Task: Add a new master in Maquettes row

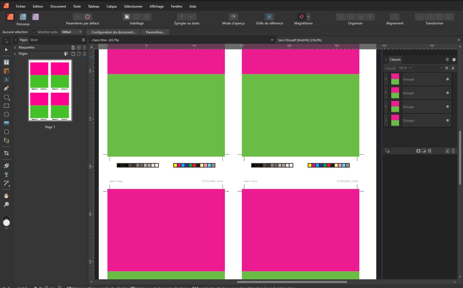Action: pos(73,48)
